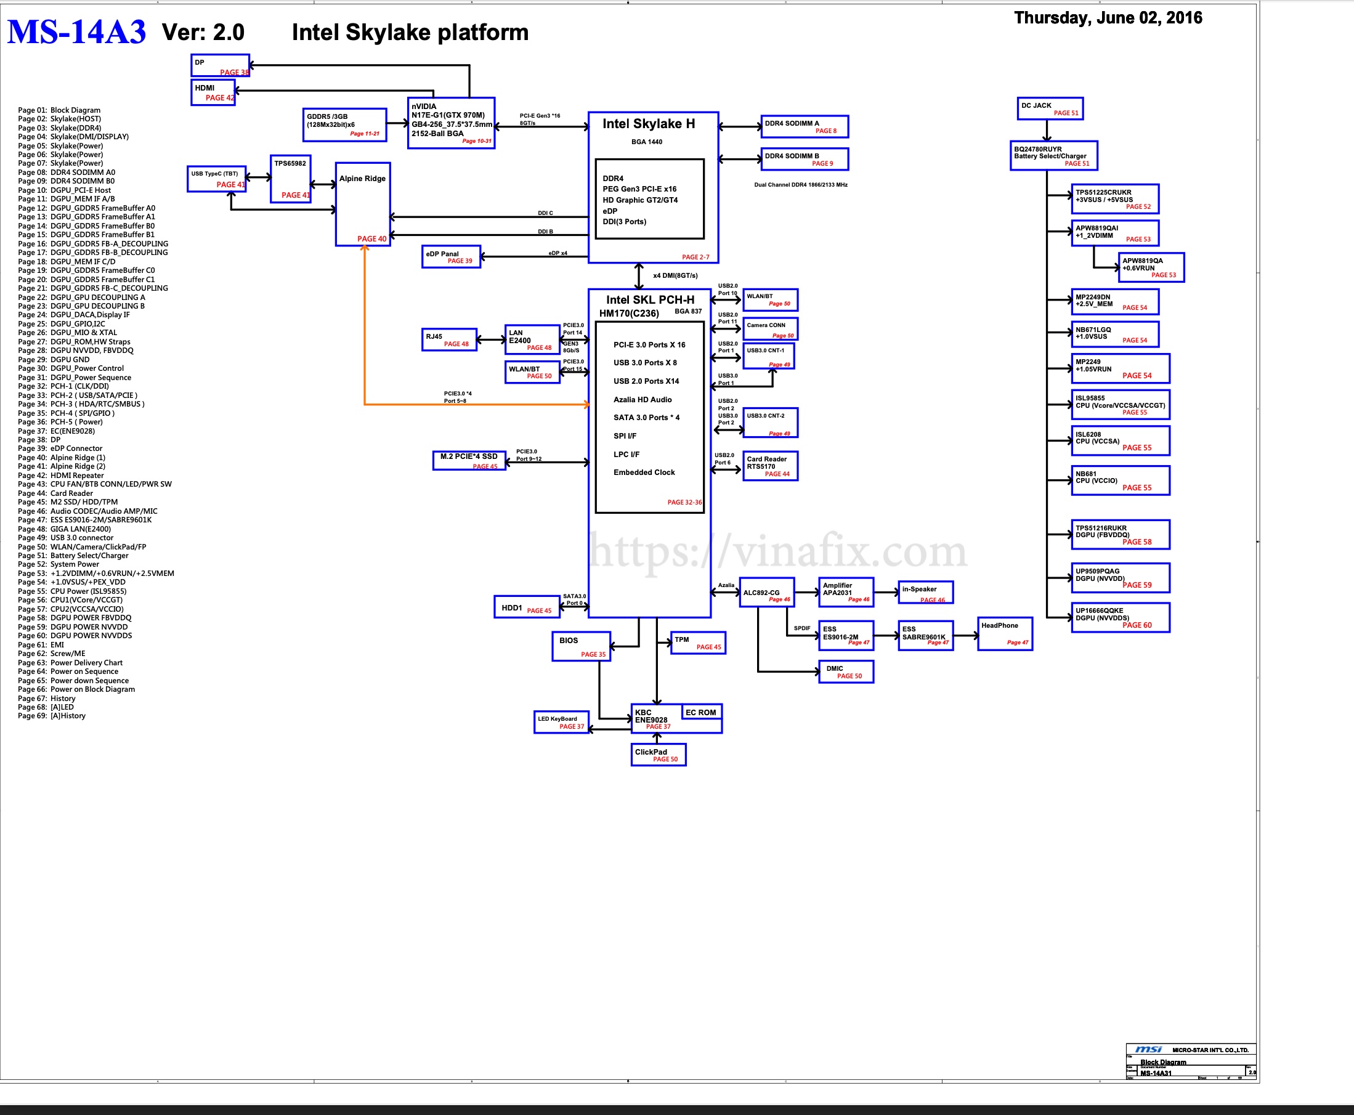
Task: Select the UP9509PQAG DGPU (NVVDD) block
Action: (x=1121, y=578)
